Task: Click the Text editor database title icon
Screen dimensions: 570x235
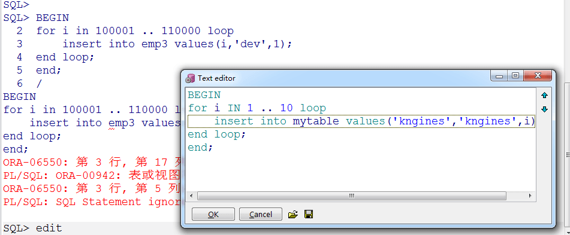Action: point(190,78)
